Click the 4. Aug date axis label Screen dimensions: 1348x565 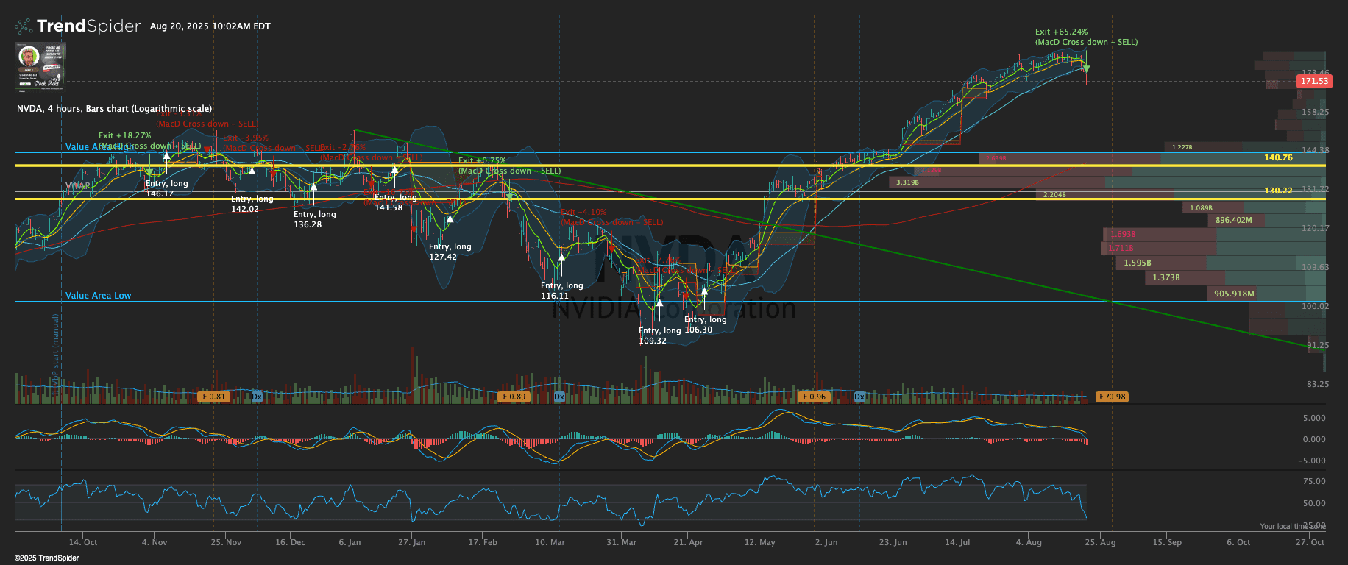(1029, 542)
